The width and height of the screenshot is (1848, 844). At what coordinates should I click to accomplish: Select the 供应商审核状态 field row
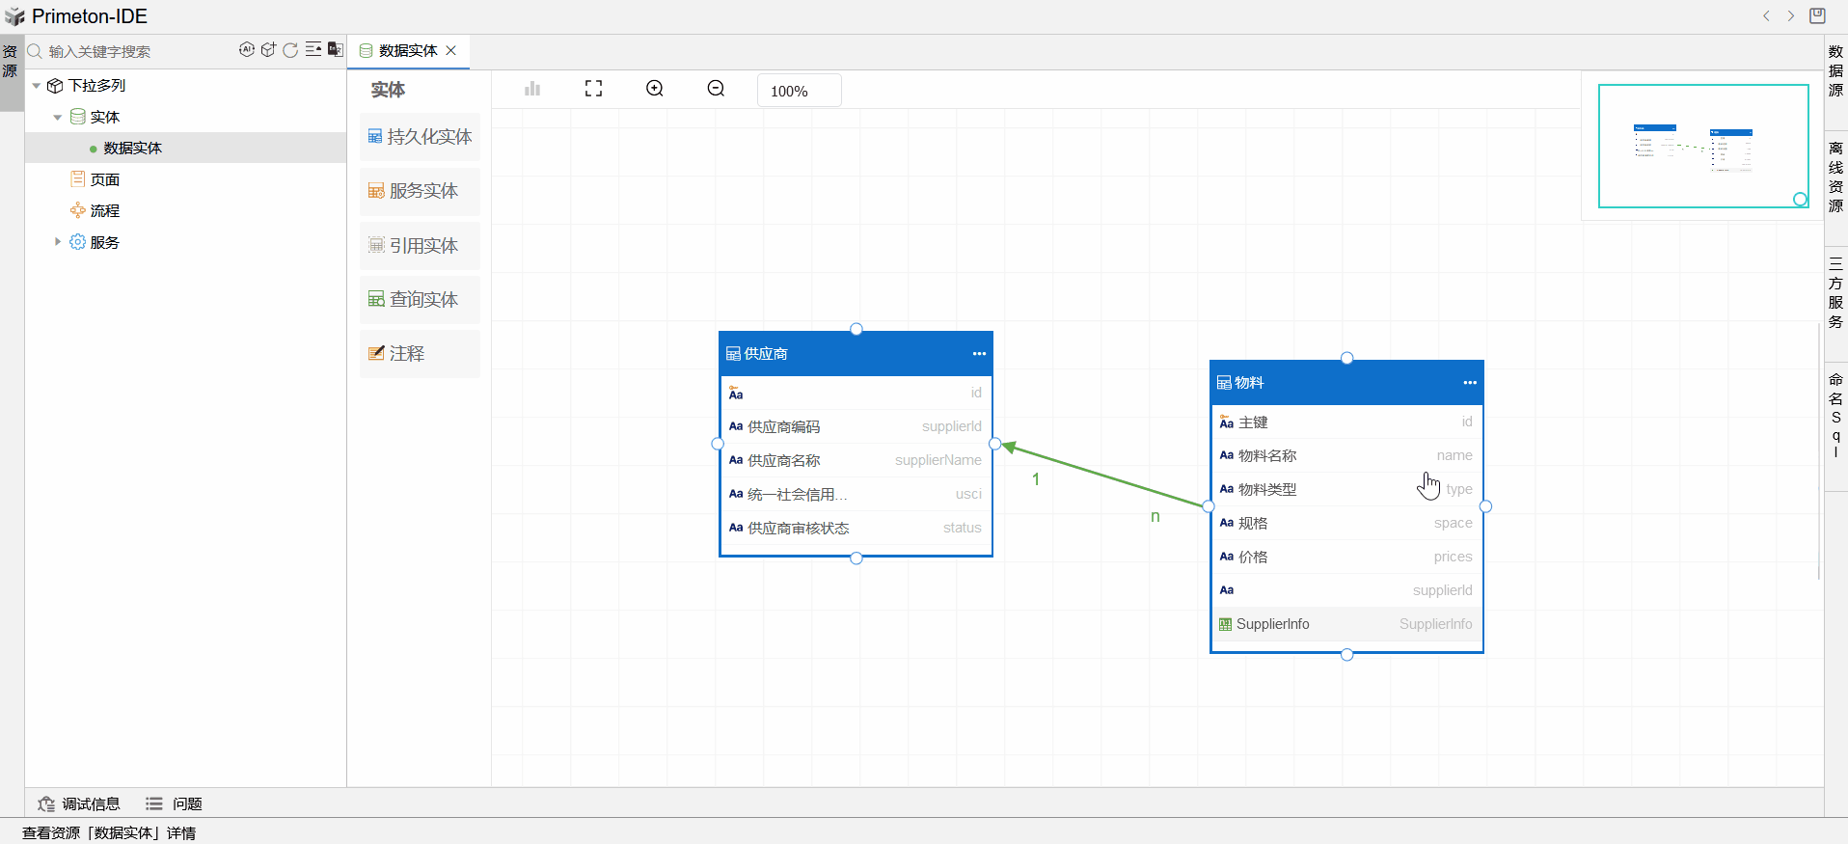[x=856, y=528]
